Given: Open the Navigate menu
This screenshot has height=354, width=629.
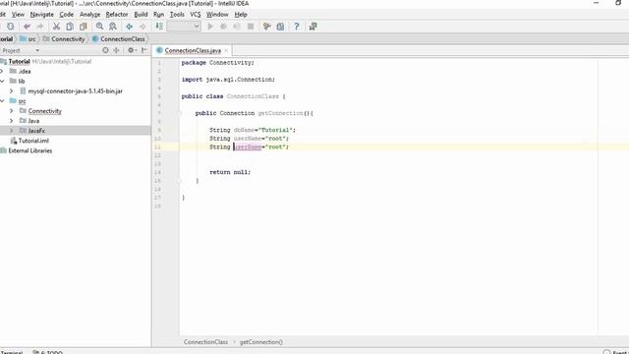Looking at the screenshot, I should pos(41,15).
